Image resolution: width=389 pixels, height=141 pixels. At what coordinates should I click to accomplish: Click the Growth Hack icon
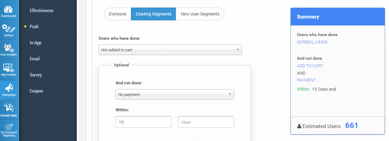pyautogui.click(x=8, y=108)
